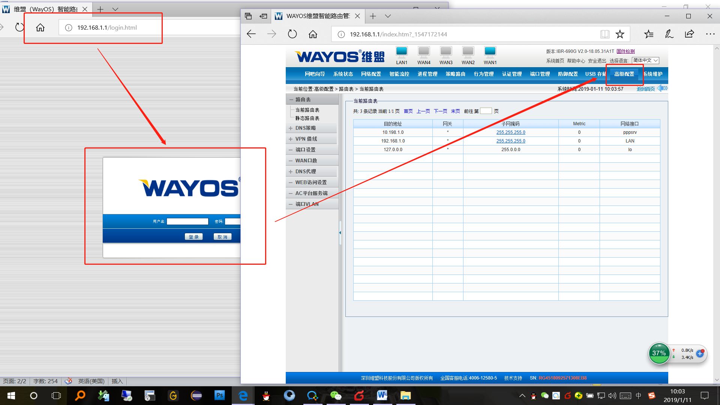Screen dimensions: 720x405
Task: Click the WAN1 port status icon
Action: tap(490, 52)
